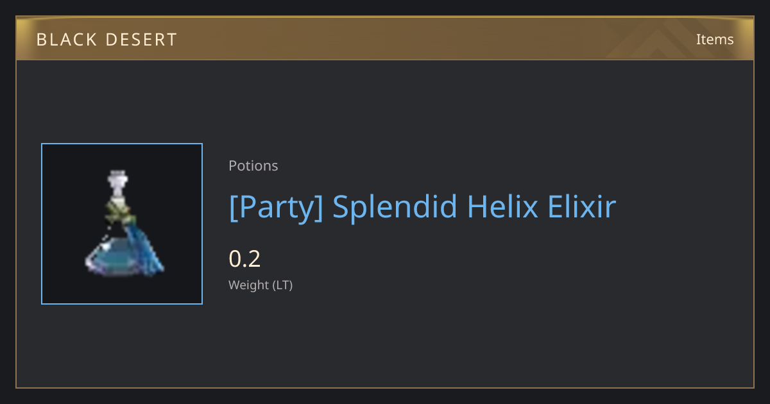Open the BLACK DESERT title link
The height and width of the screenshot is (404, 770).
coord(107,40)
